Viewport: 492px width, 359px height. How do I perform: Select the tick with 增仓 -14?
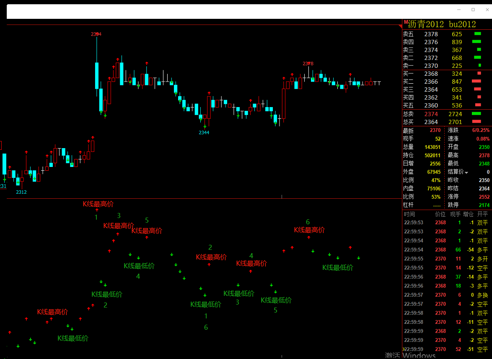tap(447, 277)
